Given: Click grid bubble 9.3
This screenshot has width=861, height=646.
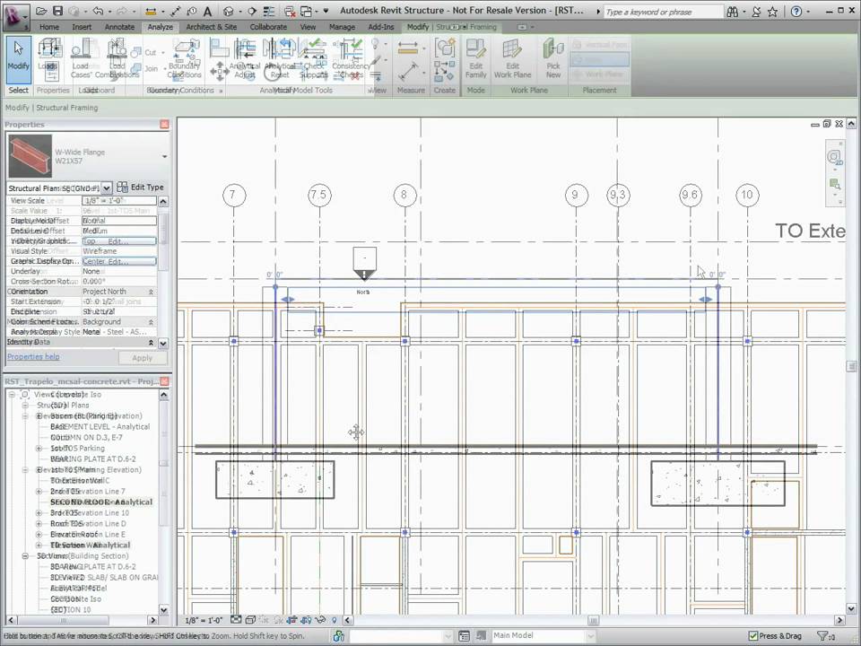Looking at the screenshot, I should click(618, 195).
